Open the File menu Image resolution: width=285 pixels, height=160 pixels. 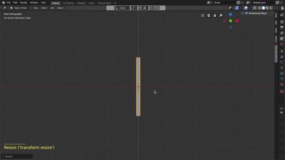(x=8, y=3)
